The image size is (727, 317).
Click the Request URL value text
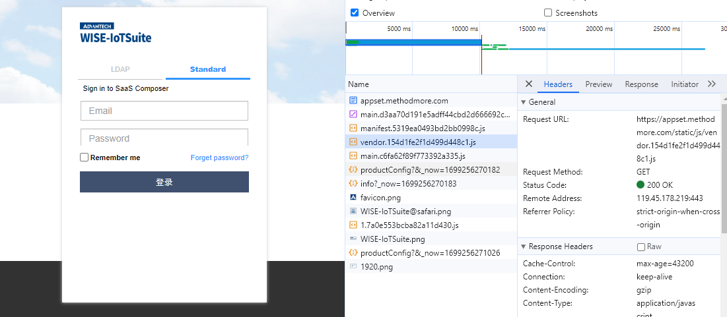click(678, 139)
